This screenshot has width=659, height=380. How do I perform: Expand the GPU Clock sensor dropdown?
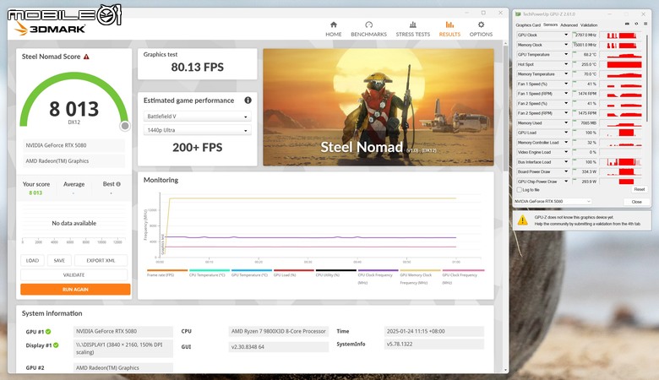click(x=566, y=35)
